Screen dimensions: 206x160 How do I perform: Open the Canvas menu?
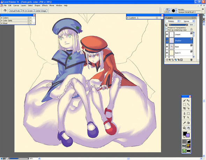16,6
